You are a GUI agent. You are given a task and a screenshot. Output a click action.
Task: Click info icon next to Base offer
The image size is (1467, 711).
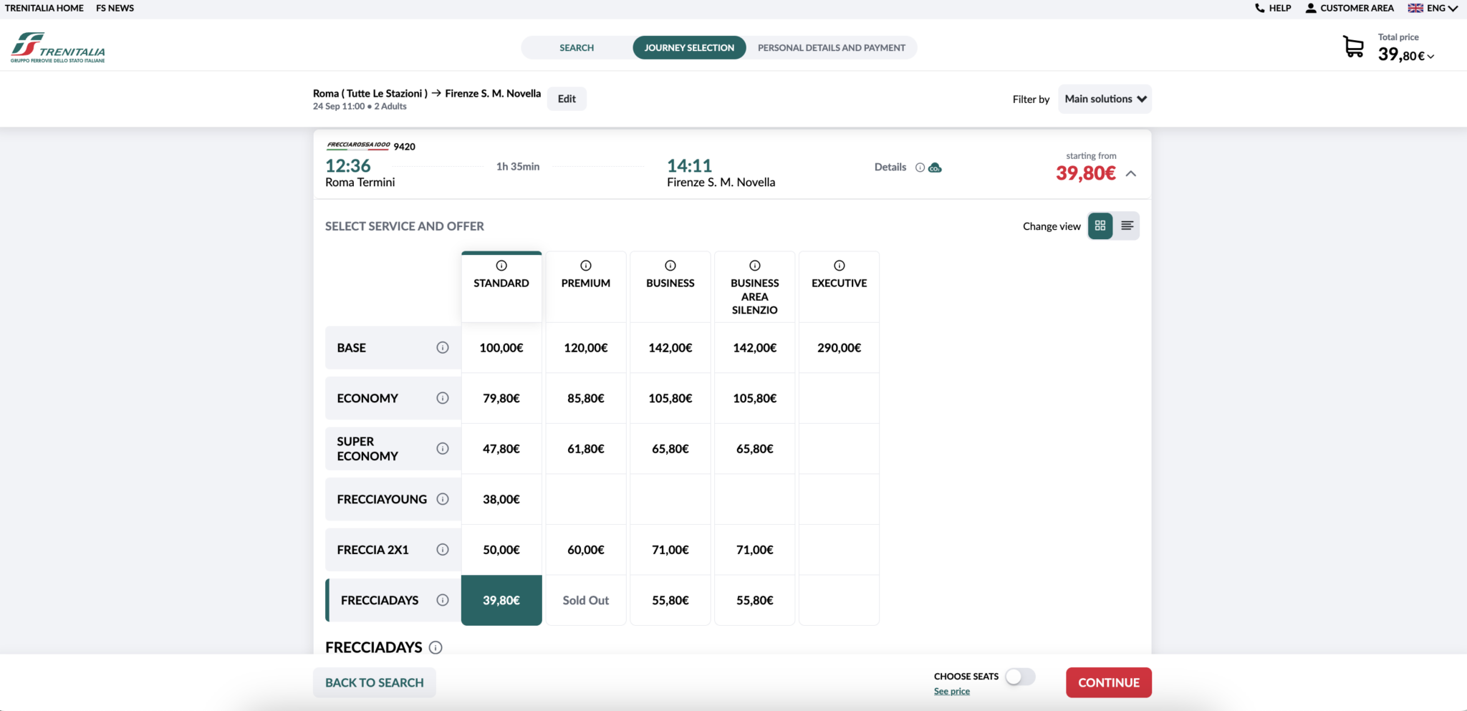pyautogui.click(x=443, y=347)
